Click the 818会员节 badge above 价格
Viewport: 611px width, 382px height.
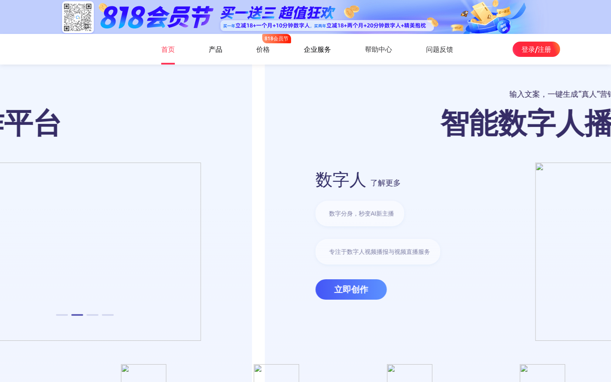point(277,38)
